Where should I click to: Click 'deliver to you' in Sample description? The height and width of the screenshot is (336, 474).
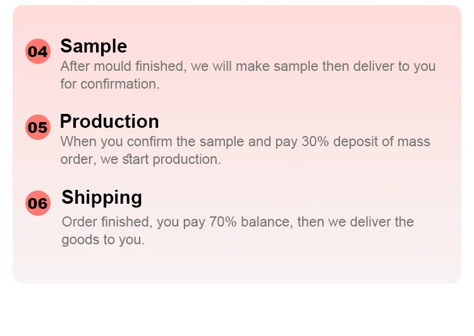[x=394, y=66]
